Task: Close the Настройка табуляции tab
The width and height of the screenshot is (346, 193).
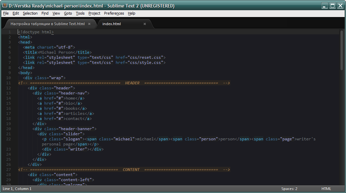Action: (x=89, y=24)
